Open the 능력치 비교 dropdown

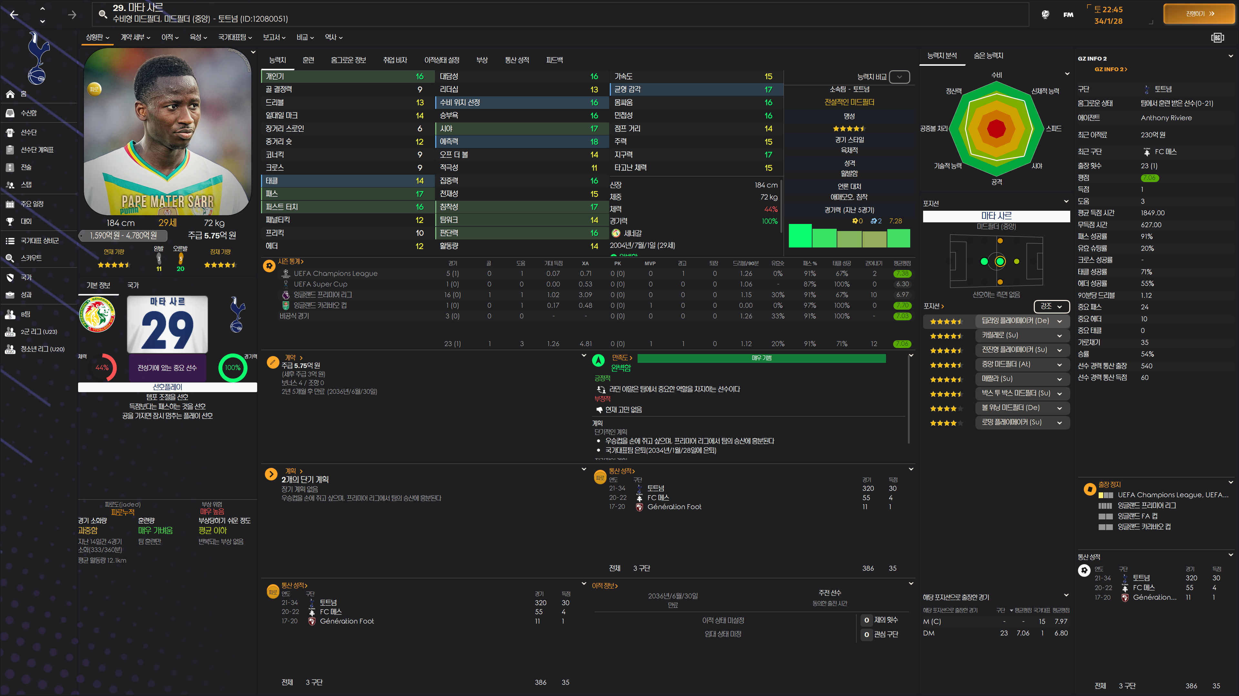(x=899, y=77)
